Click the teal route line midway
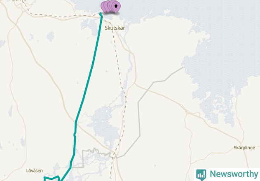The image size is (260, 181). click(89, 79)
